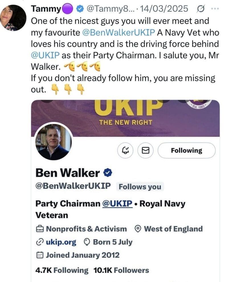The height and width of the screenshot is (282, 225).
Task: Visit the ukip.org website link
Action: coord(61,242)
